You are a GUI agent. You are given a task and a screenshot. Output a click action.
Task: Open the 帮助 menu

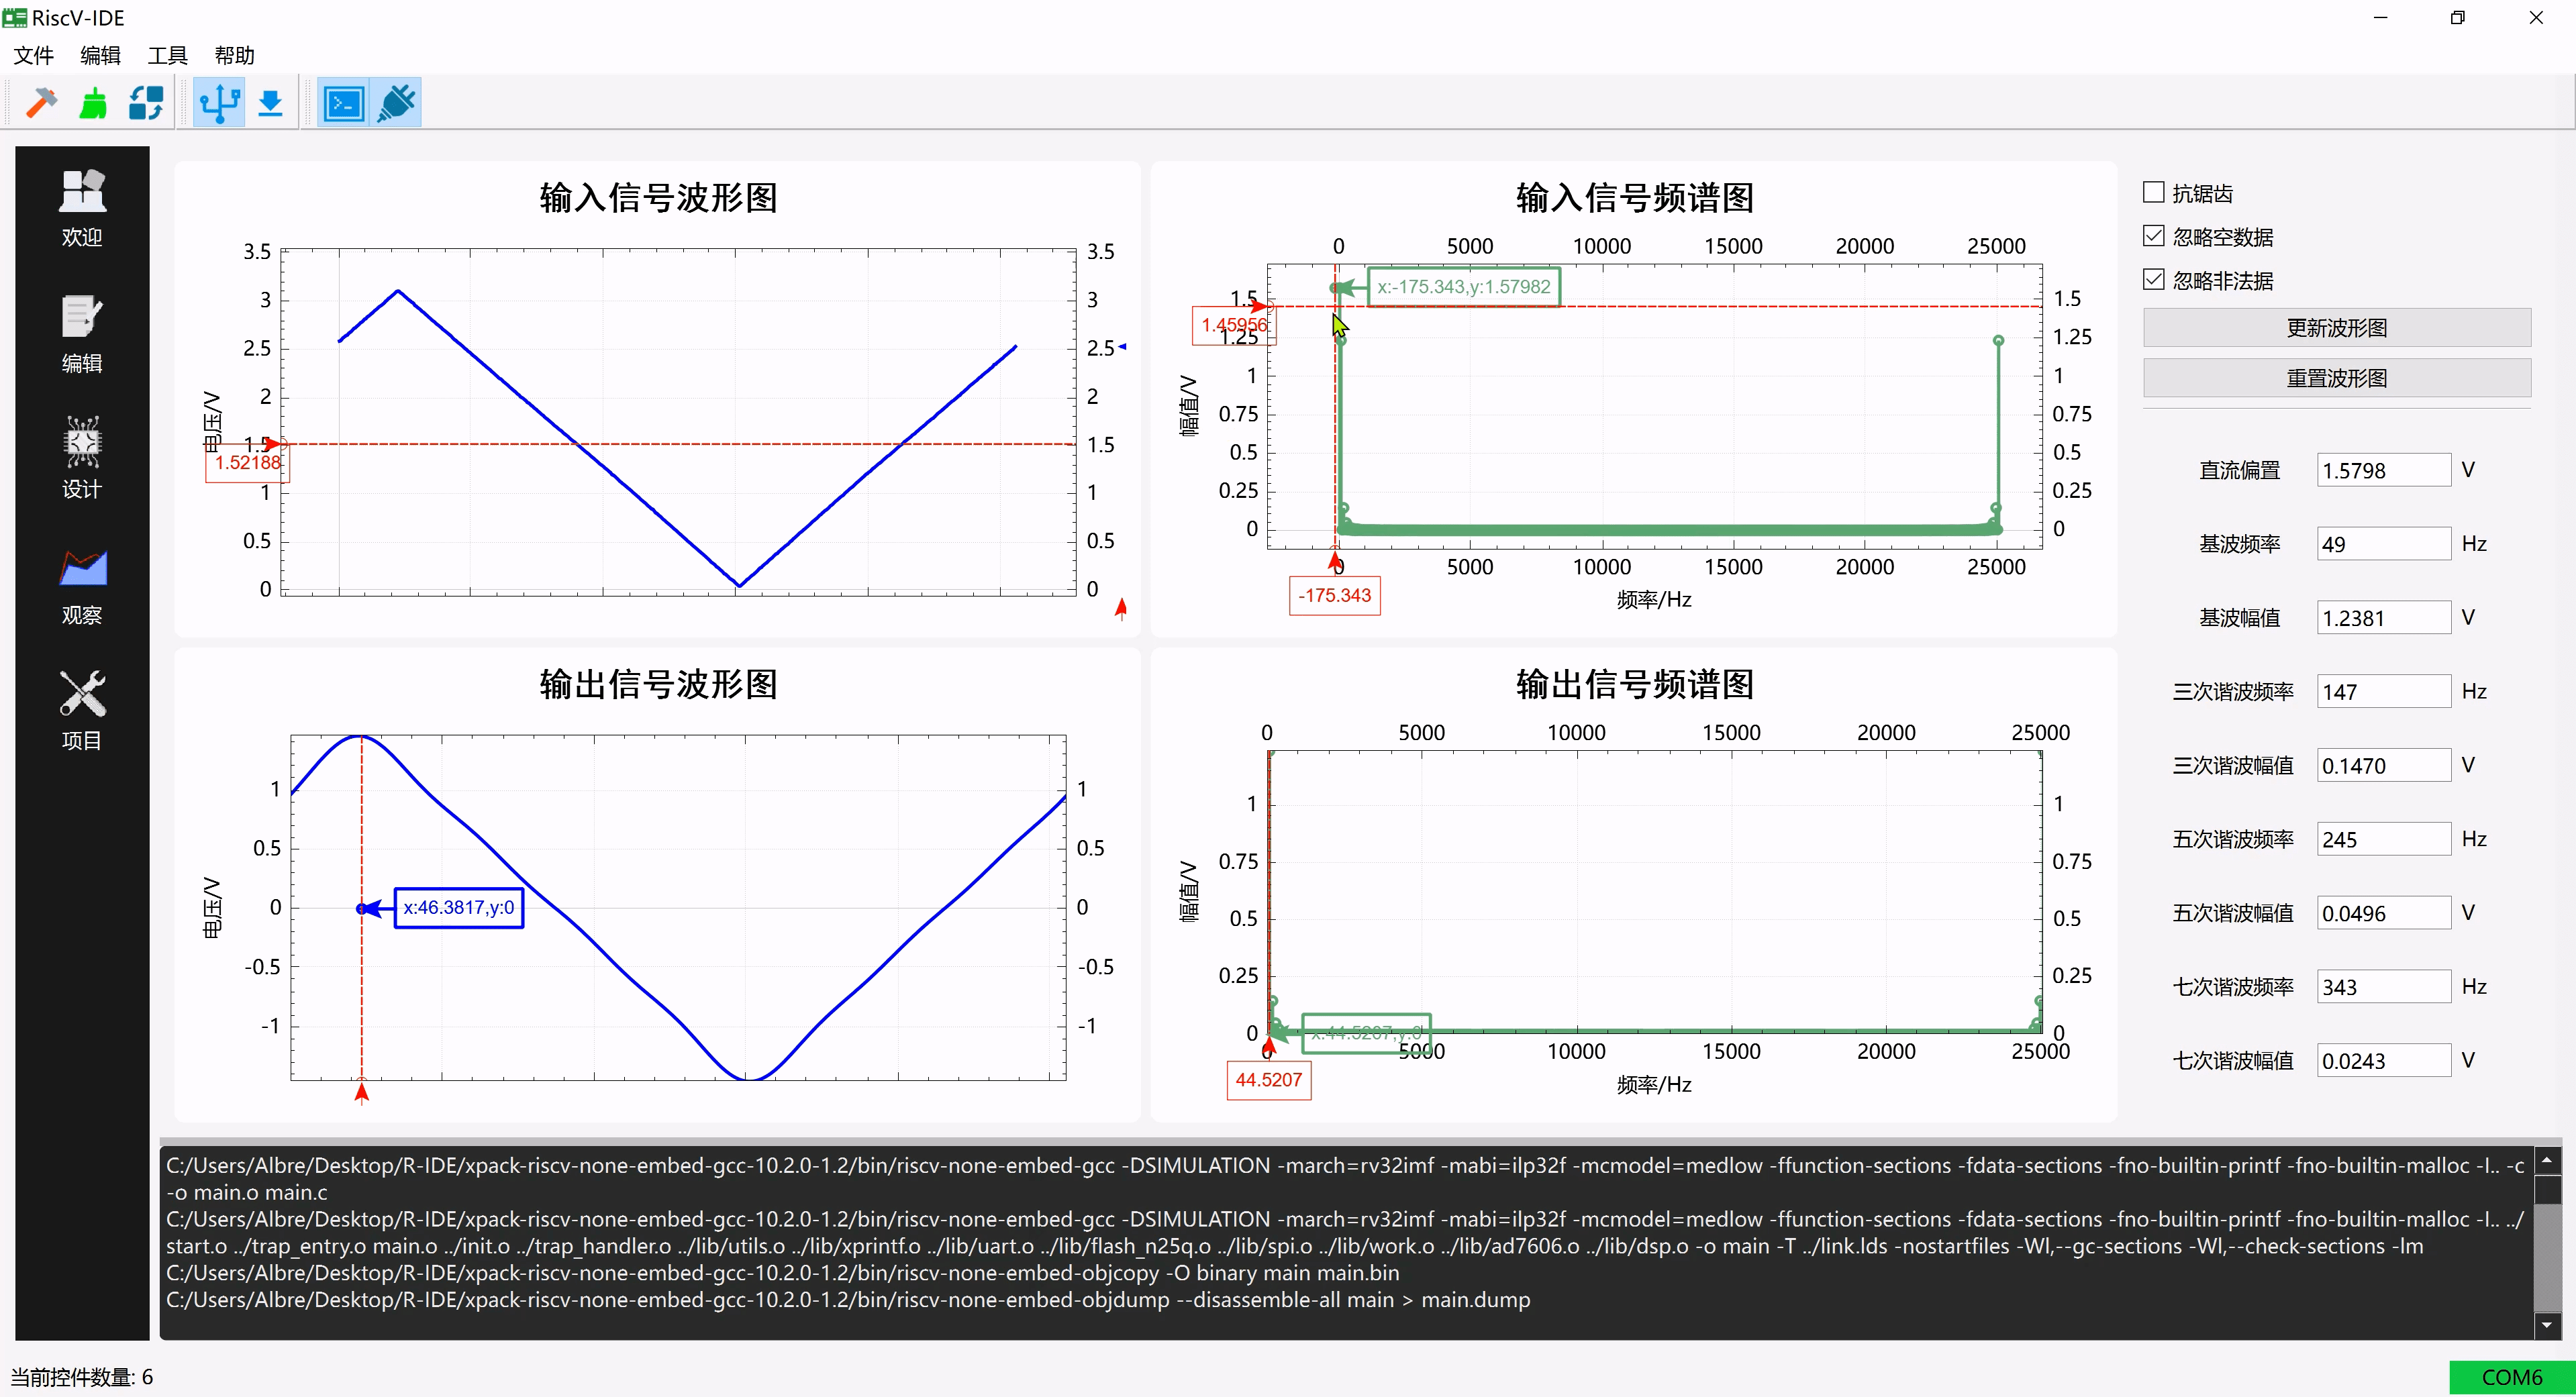235,55
